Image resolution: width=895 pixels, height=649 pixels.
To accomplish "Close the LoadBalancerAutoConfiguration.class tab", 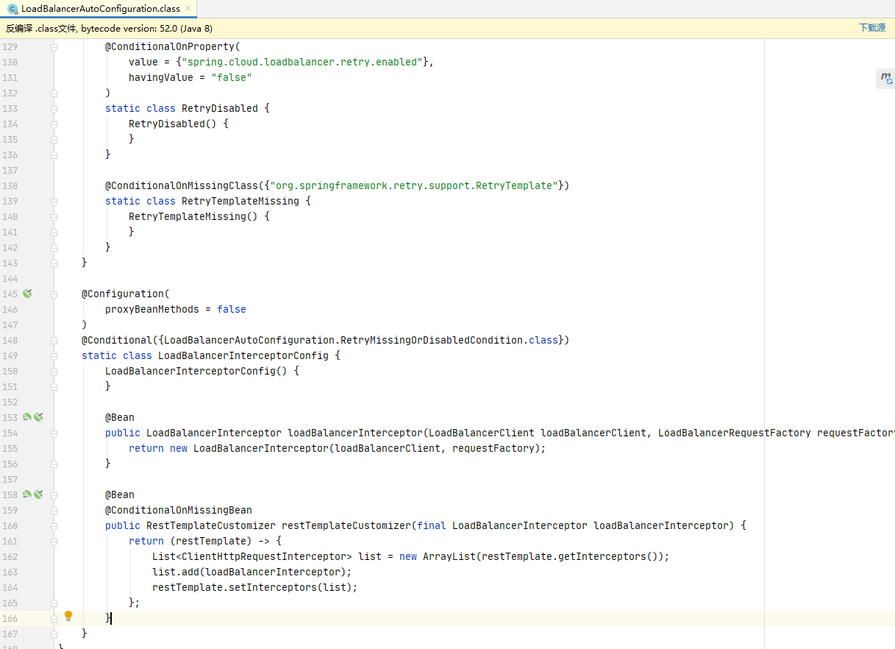I will tap(188, 9).
